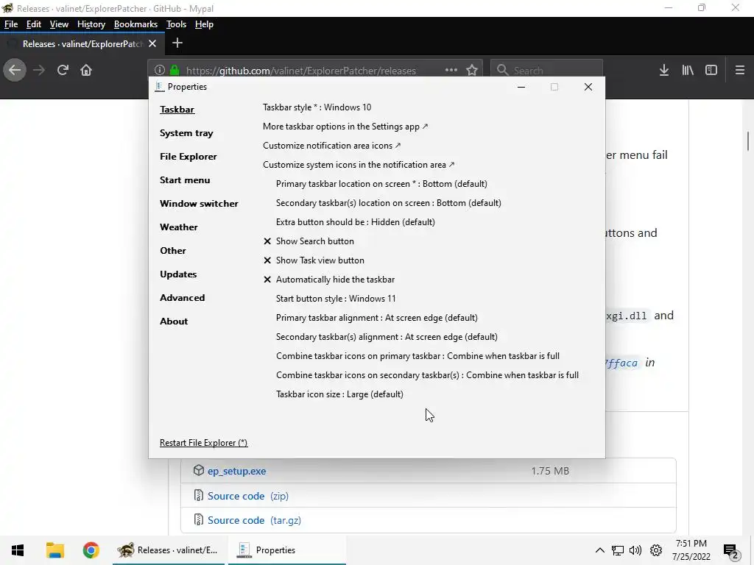
Task: Toggle the sidebar icon in browser toolbar
Action: tap(711, 70)
